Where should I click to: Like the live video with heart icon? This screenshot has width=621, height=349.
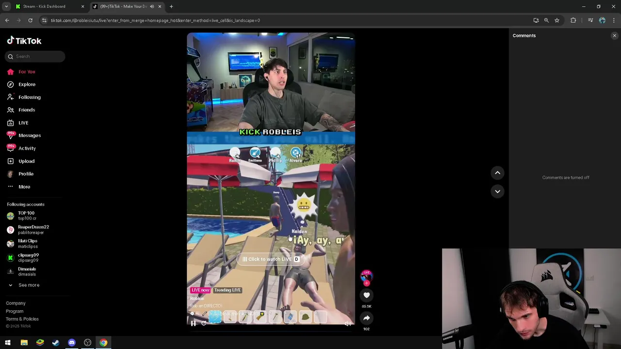coord(366,295)
